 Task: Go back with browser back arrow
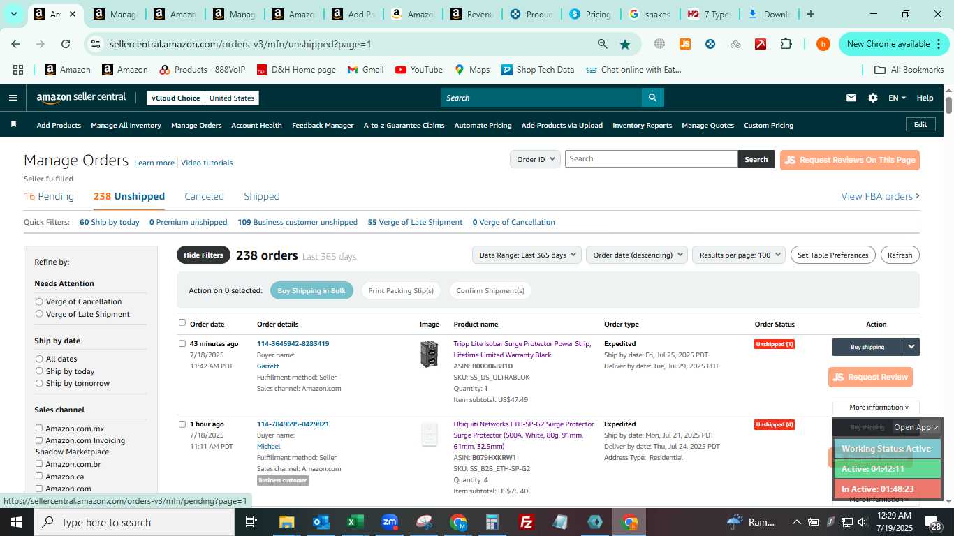(15, 44)
